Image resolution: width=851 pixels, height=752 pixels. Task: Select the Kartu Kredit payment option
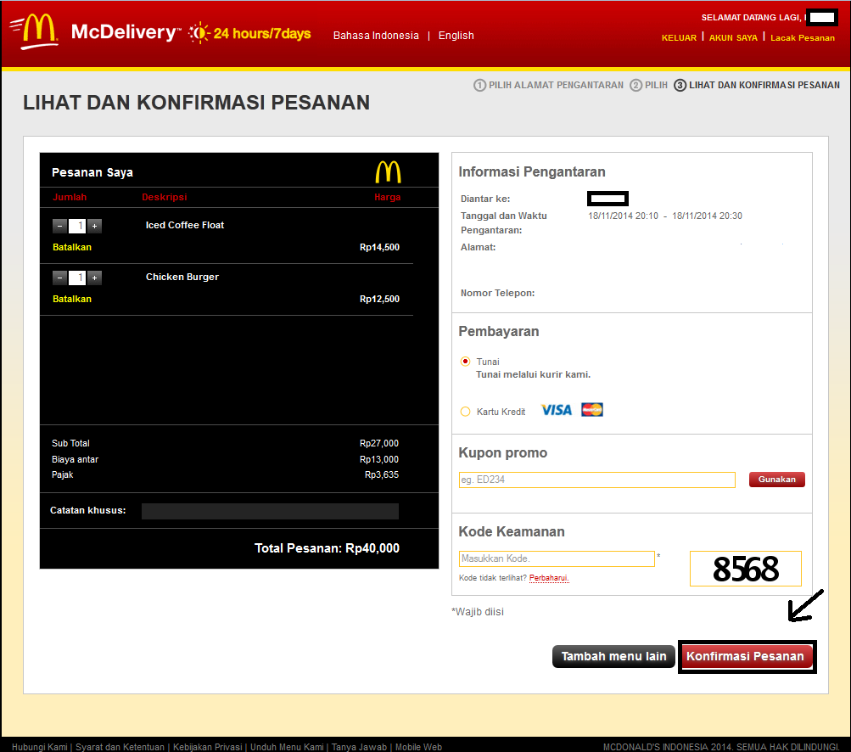tap(465, 411)
